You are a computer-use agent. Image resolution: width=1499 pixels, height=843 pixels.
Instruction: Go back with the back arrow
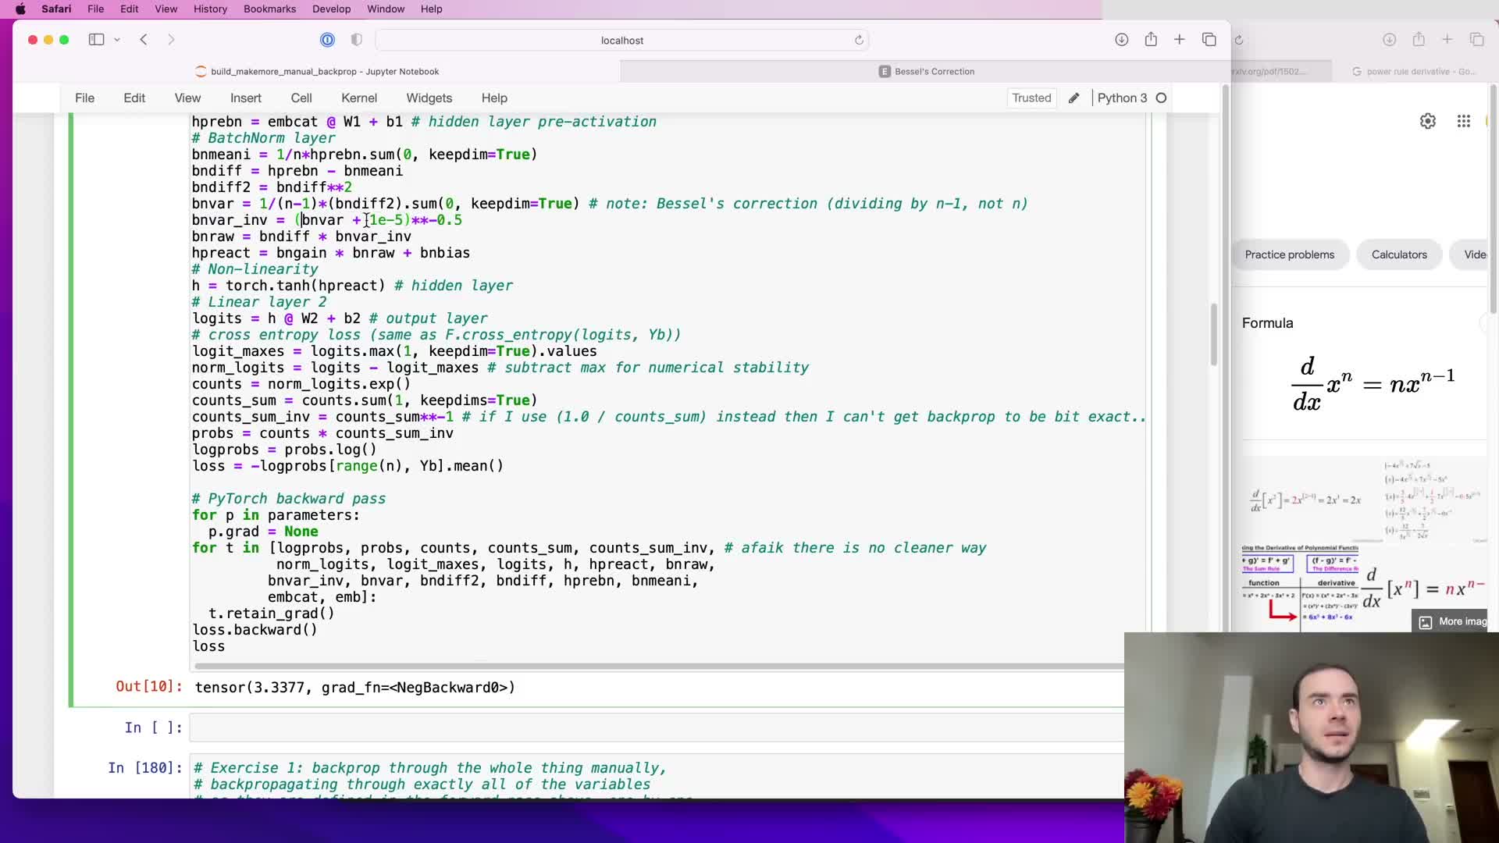tap(144, 40)
